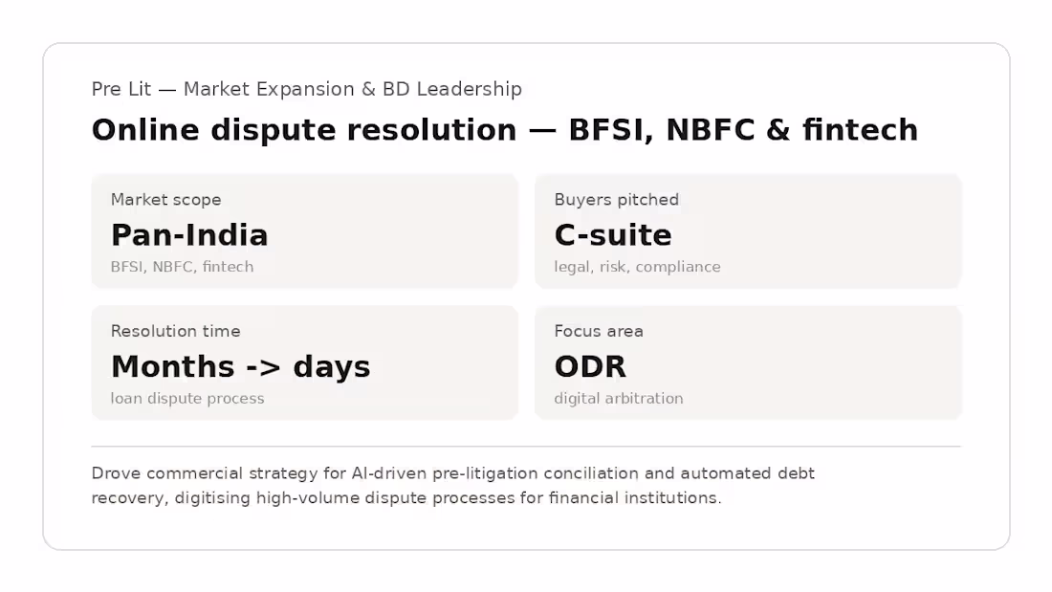Click the 'BFSI, NBFC, fintech' caption
Screen dimensions: 1052x592
[182, 267]
